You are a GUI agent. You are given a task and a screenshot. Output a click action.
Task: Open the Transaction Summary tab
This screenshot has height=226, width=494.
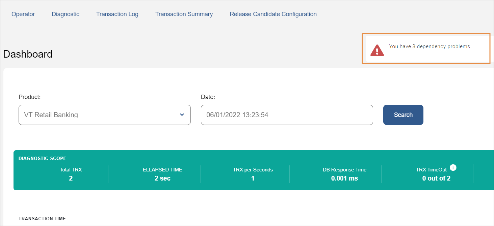point(184,14)
